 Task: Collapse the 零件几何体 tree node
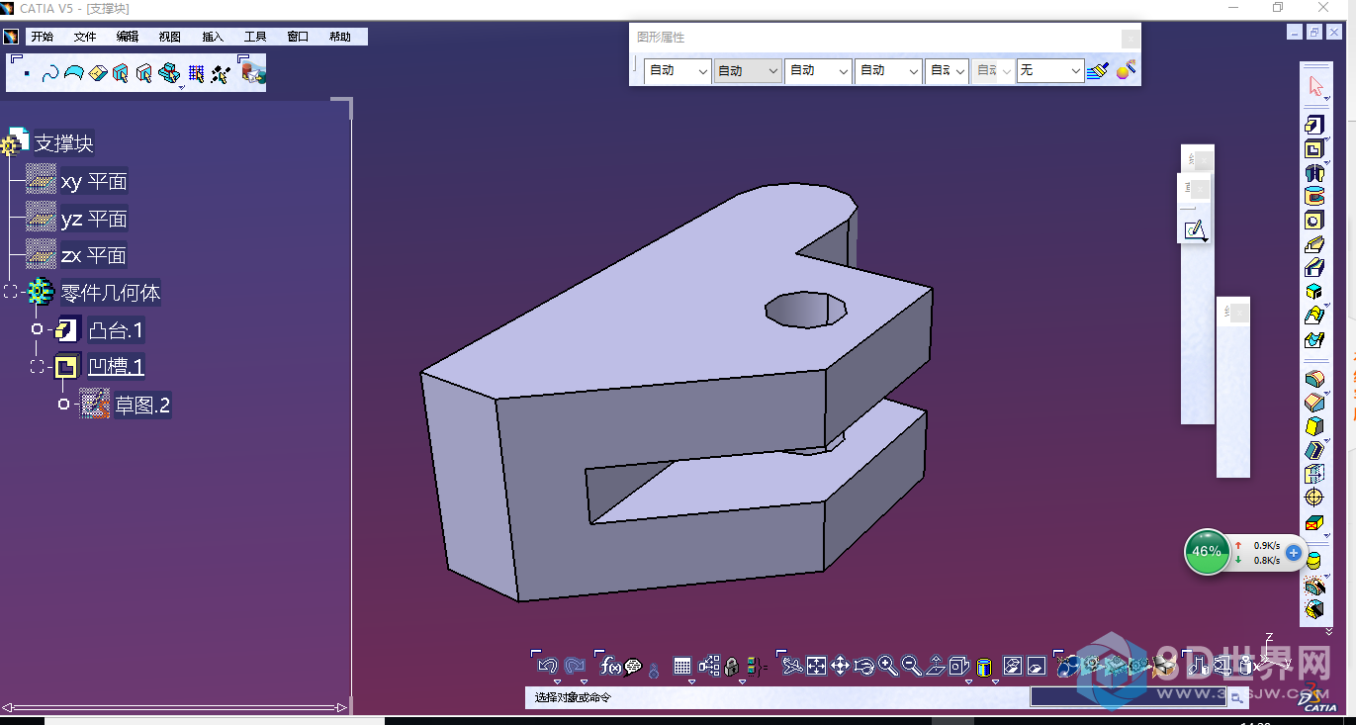[x=10, y=292]
